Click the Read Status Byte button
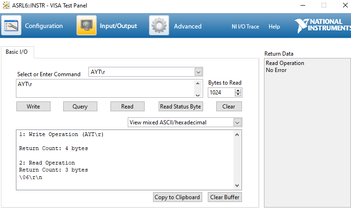Image resolution: width=351 pixels, height=223 pixels. click(x=181, y=107)
